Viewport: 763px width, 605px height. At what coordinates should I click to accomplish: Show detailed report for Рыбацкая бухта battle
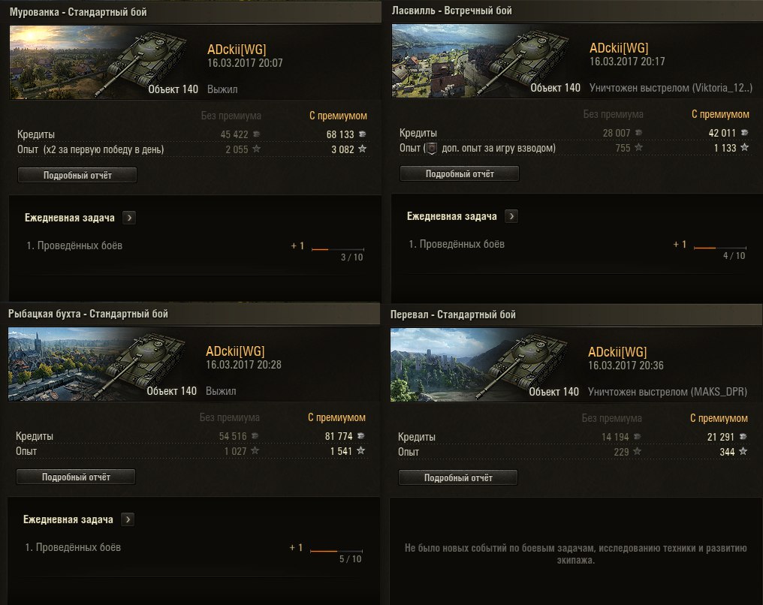tap(76, 477)
